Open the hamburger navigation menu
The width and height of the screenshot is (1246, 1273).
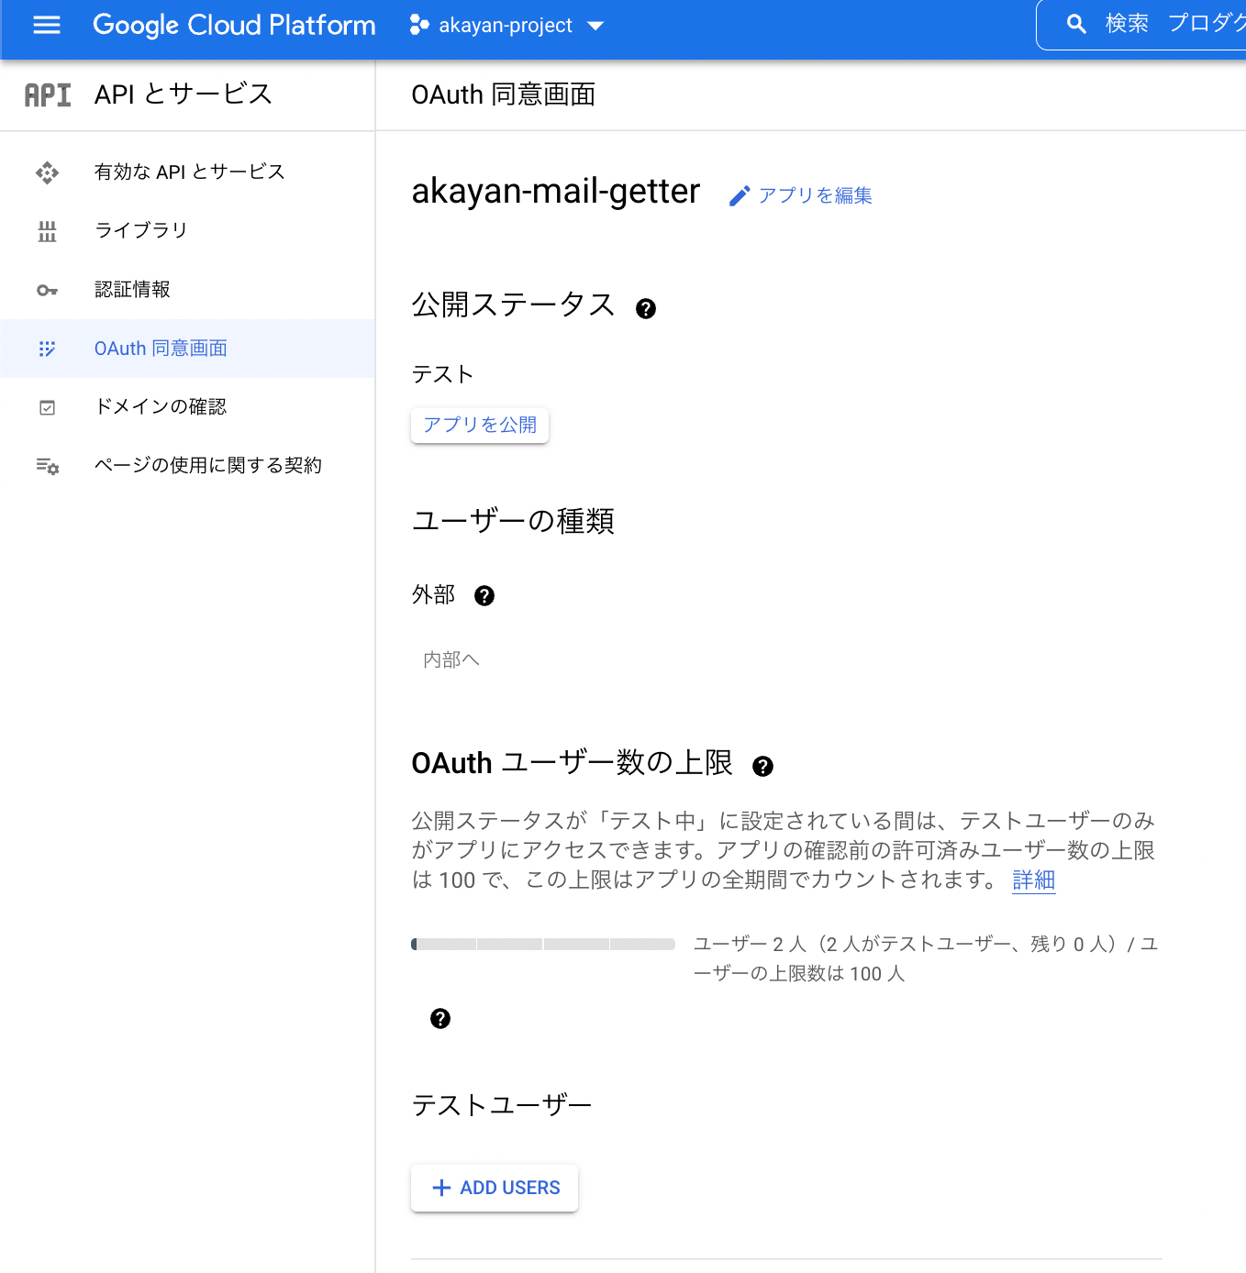point(47,26)
